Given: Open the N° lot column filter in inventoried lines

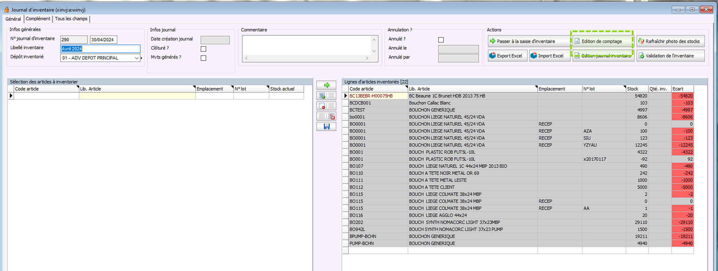Looking at the screenshot, I should pos(624,87).
